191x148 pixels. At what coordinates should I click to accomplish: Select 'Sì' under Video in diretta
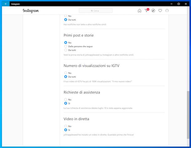tap(66, 130)
